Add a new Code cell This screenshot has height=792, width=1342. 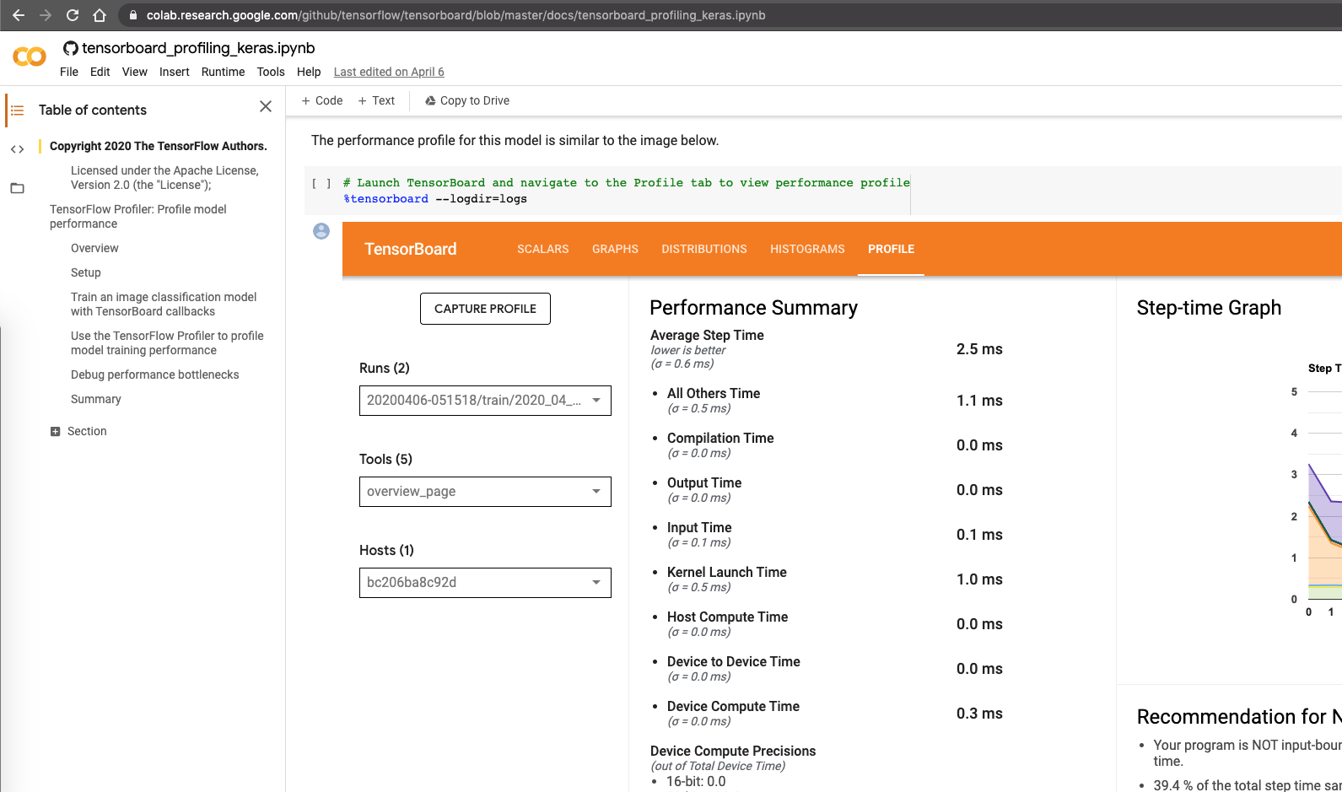pos(322,100)
